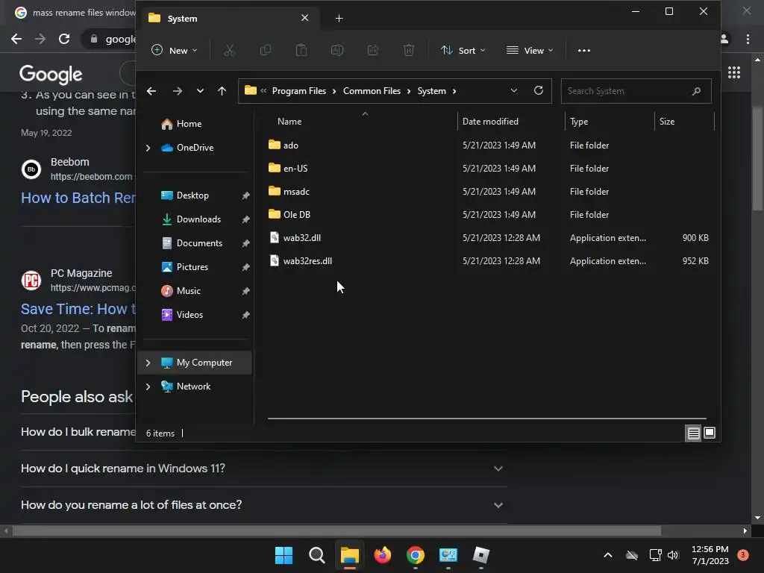
Task: Click the Copy icon in Explorer toolbar
Action: coord(266,50)
